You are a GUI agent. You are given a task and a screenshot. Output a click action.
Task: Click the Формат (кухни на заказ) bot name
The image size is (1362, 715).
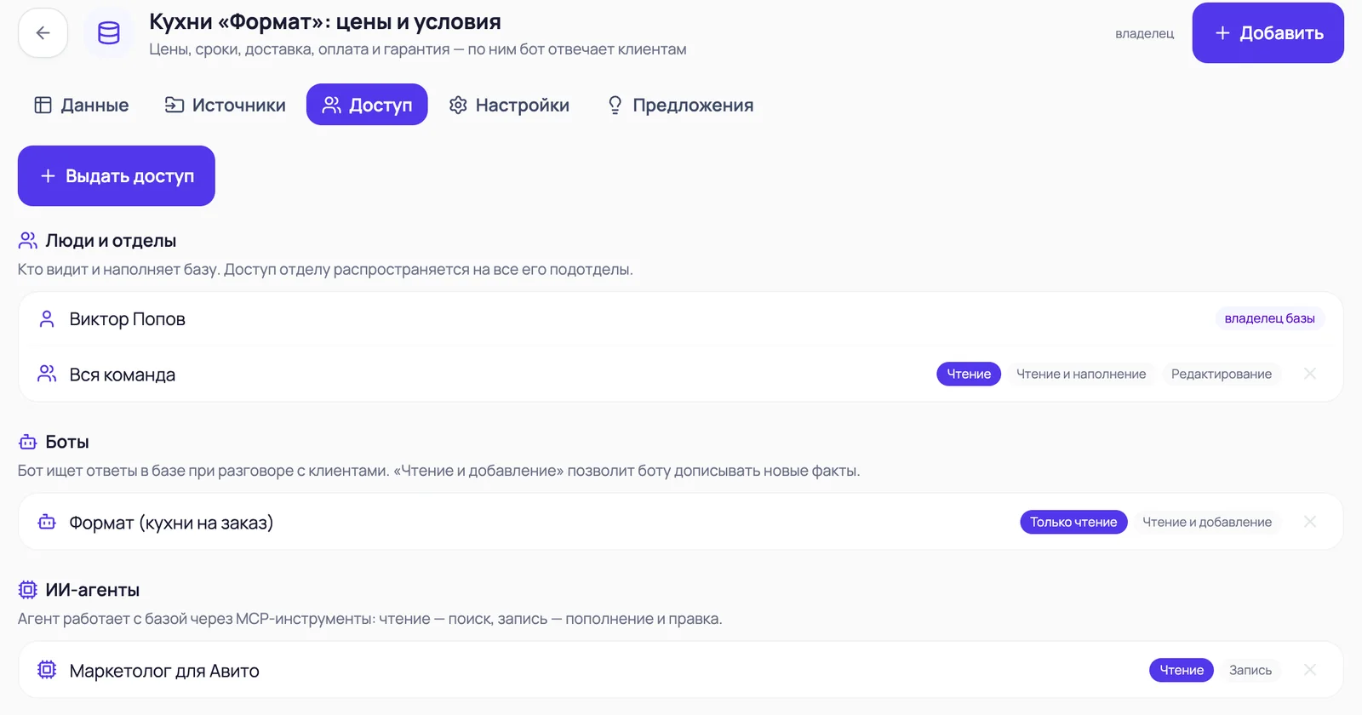click(171, 523)
